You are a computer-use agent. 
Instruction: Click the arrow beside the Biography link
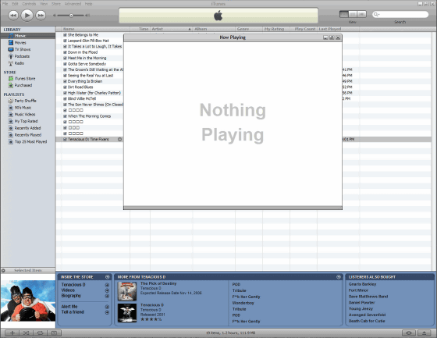point(107,296)
